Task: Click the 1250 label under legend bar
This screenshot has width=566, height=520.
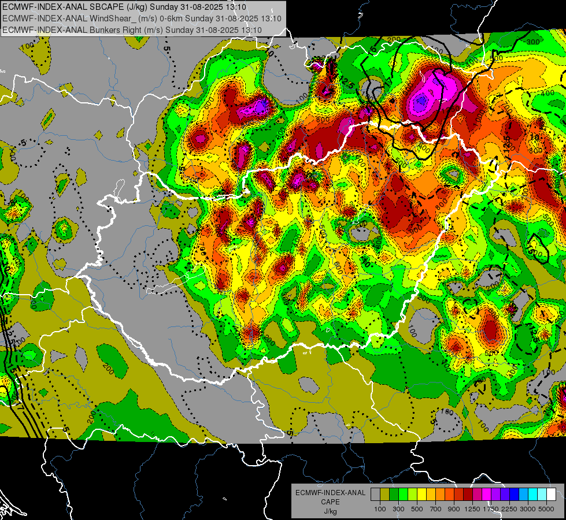Action: pos(472,509)
